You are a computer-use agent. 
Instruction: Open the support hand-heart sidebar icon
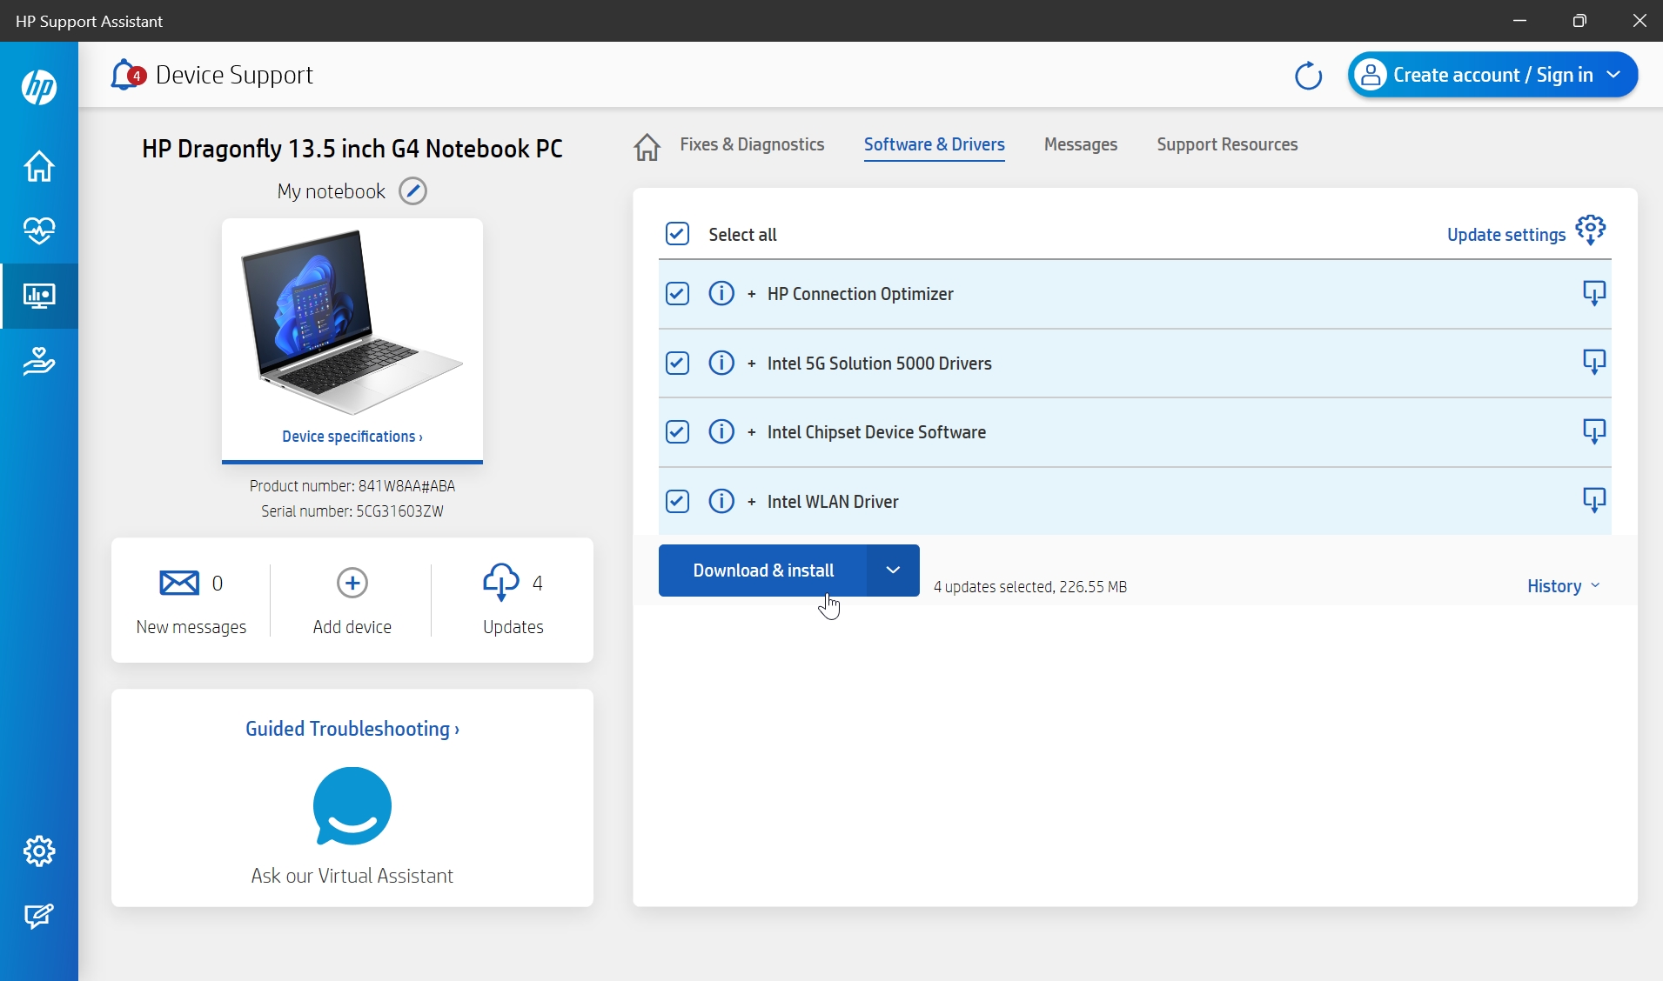tap(39, 360)
